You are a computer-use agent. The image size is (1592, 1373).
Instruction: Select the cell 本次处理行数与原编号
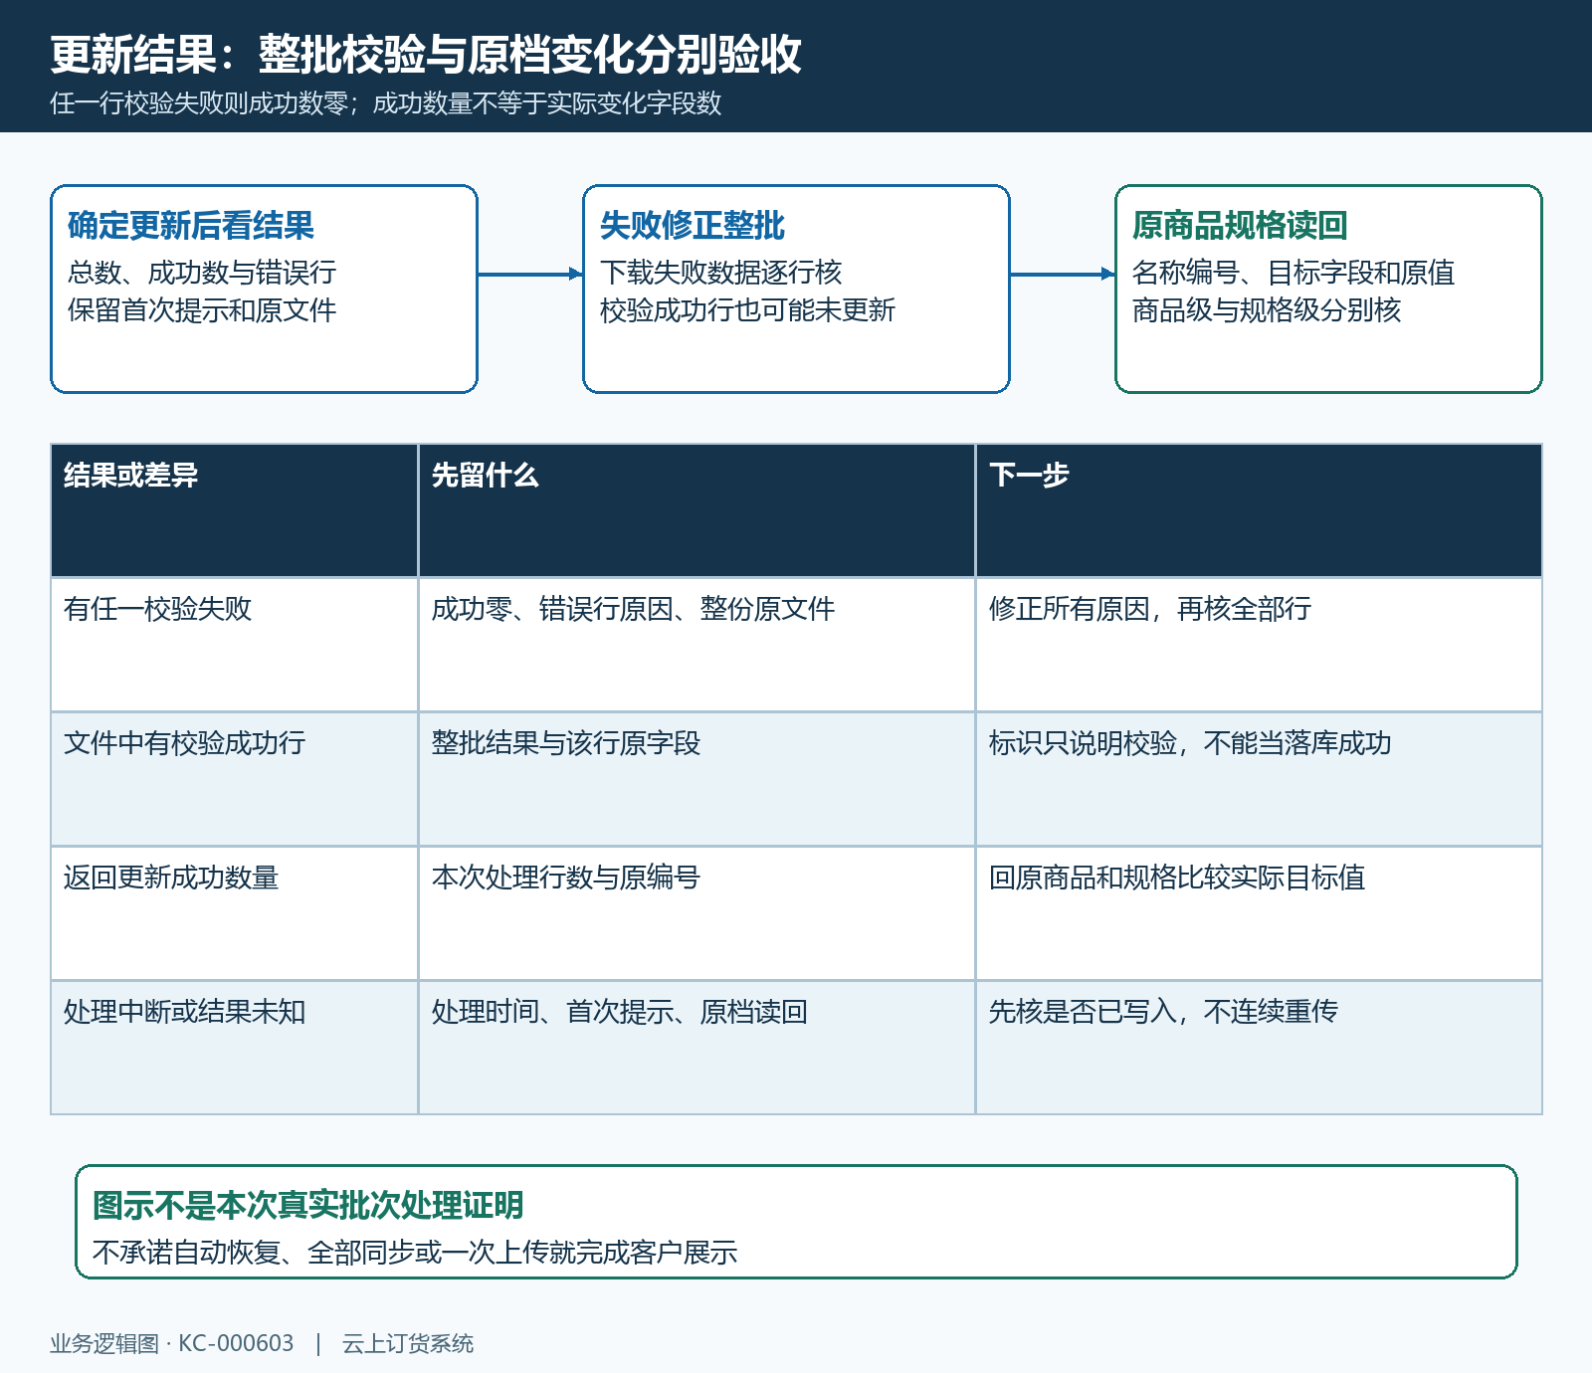tap(696, 913)
